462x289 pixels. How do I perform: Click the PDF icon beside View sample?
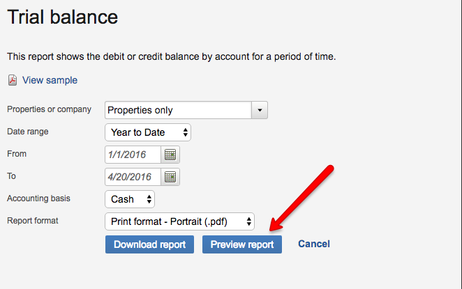(x=12, y=80)
